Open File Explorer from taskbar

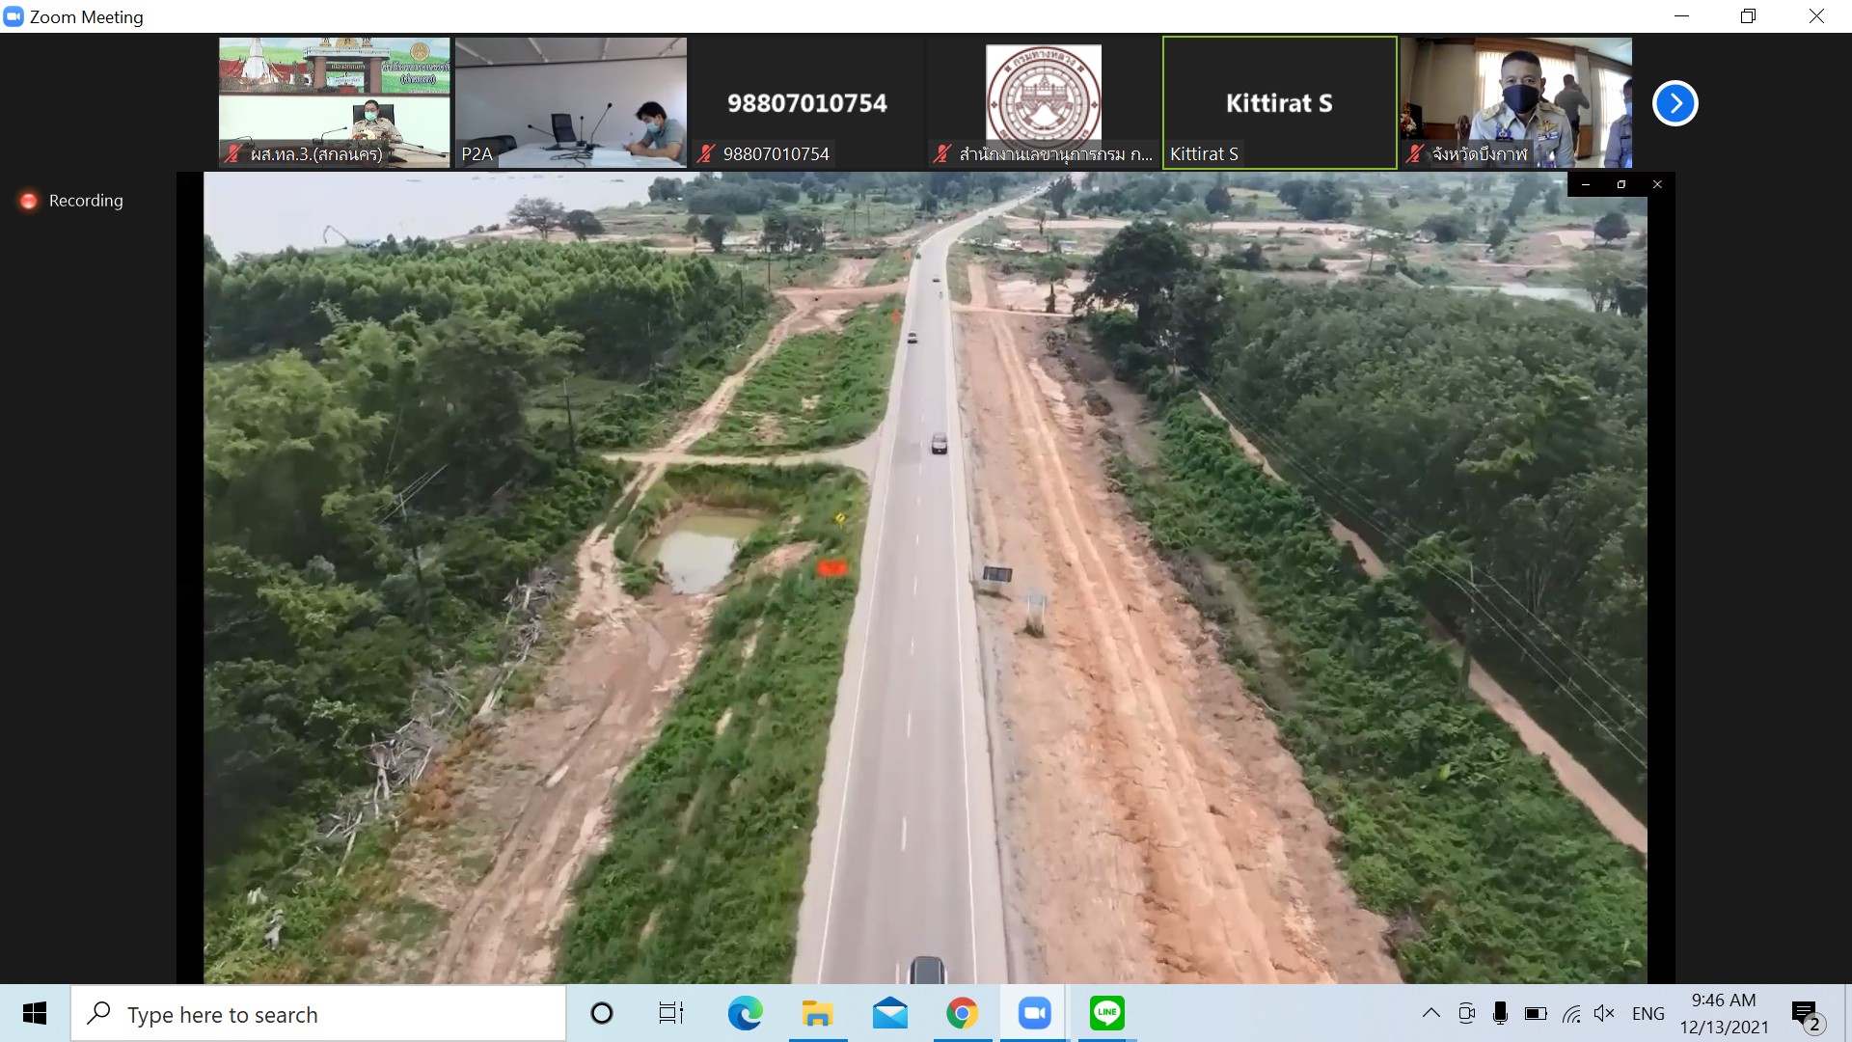pyautogui.click(x=817, y=1013)
